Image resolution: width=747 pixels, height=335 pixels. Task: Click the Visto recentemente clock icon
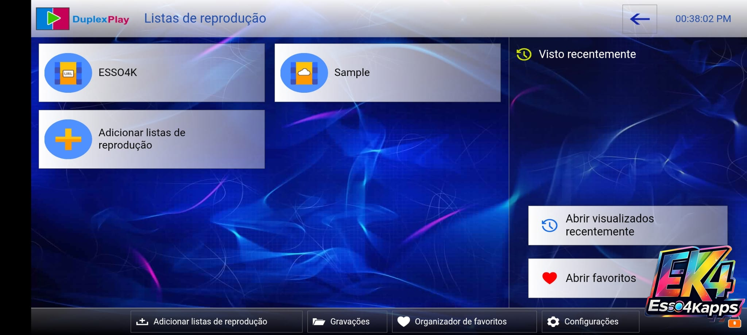point(524,55)
